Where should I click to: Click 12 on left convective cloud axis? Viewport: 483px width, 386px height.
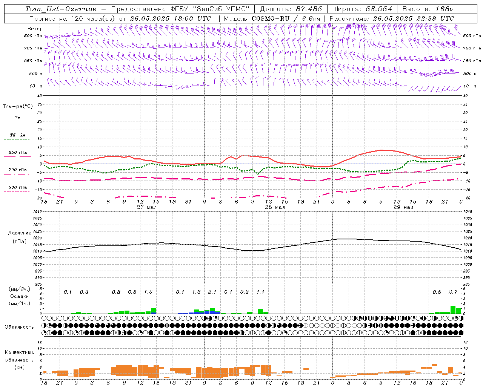(39, 342)
